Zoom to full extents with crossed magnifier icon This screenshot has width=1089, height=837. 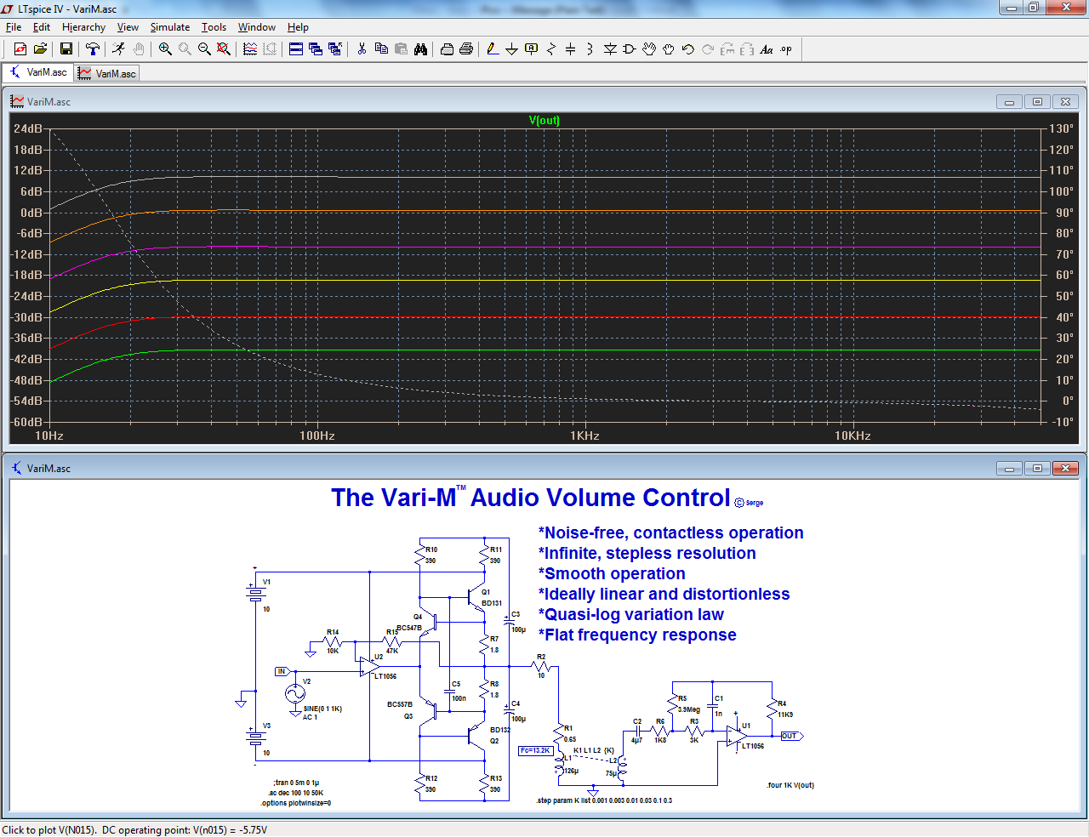tap(224, 49)
